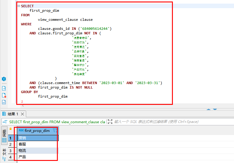Image resolution: width=234 pixels, height=163 pixels.
Task: Click the down arrow to minimize results
Action: pyautogui.click(x=215, y=109)
